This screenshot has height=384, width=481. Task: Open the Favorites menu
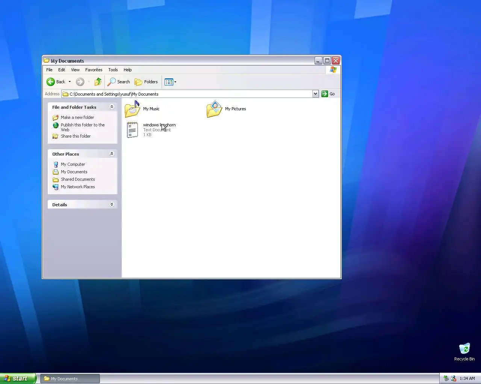94,70
